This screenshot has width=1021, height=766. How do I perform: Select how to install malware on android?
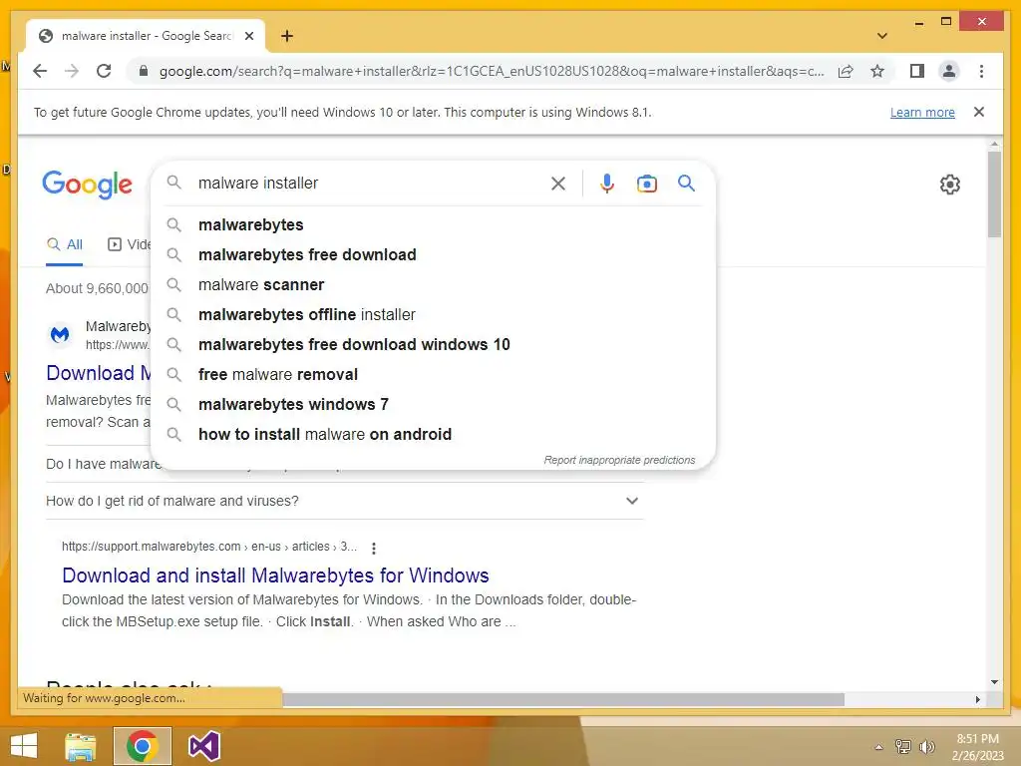[x=433, y=435]
